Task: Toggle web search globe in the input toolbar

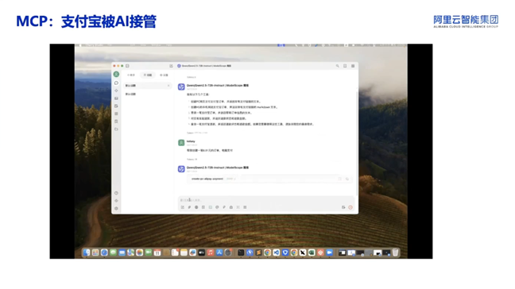Action: tap(196, 207)
